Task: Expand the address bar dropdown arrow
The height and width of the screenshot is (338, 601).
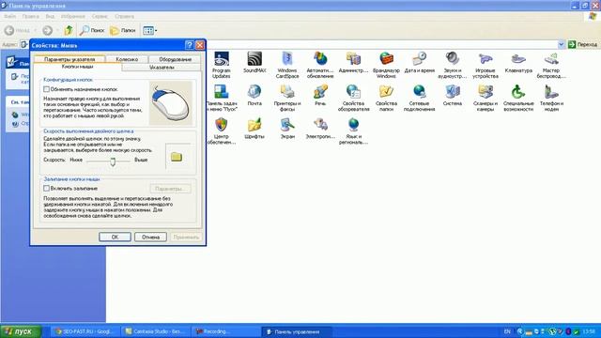Action: pyautogui.click(x=562, y=44)
